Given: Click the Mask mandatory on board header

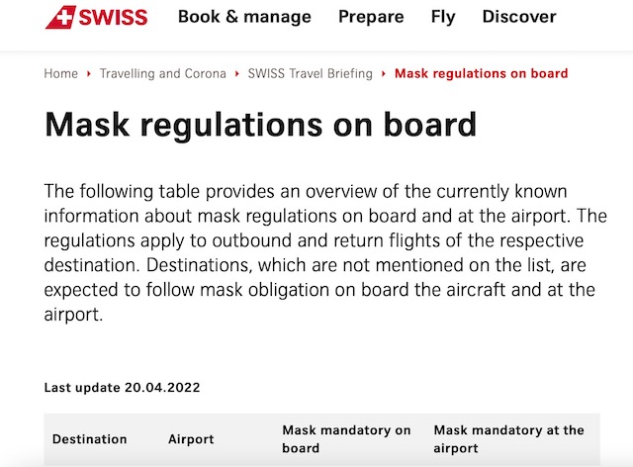Looking at the screenshot, I should pyautogui.click(x=346, y=439).
